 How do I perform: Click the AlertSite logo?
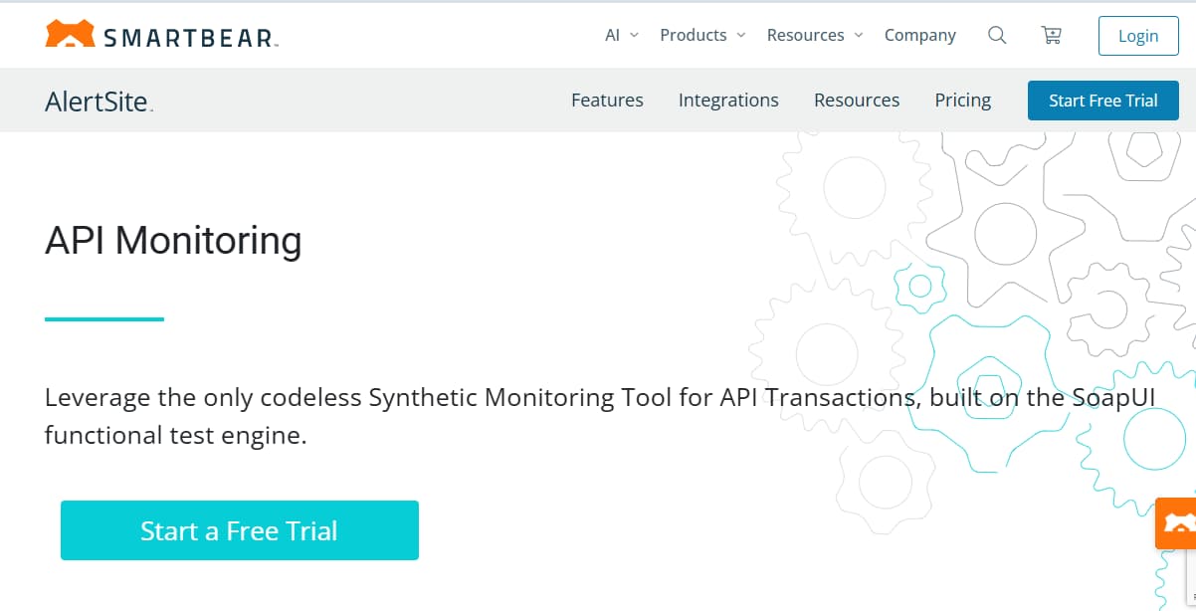point(97,101)
